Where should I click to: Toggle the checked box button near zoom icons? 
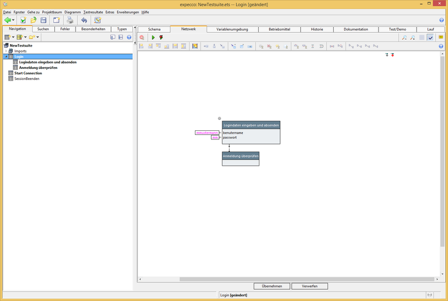[x=430, y=37]
